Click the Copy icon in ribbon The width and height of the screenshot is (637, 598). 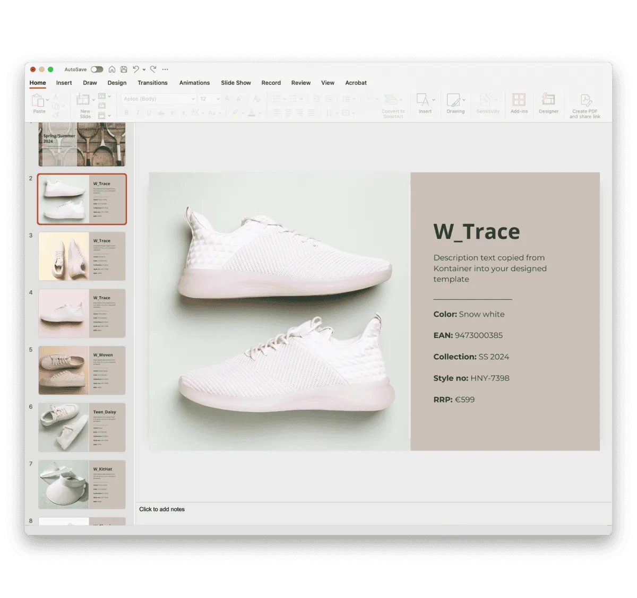click(56, 106)
